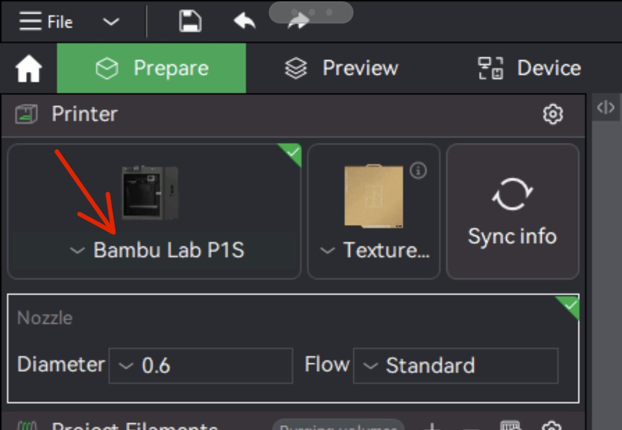Image resolution: width=622 pixels, height=430 pixels.
Task: Open the Flow Standard dropdown
Action: coord(455,365)
